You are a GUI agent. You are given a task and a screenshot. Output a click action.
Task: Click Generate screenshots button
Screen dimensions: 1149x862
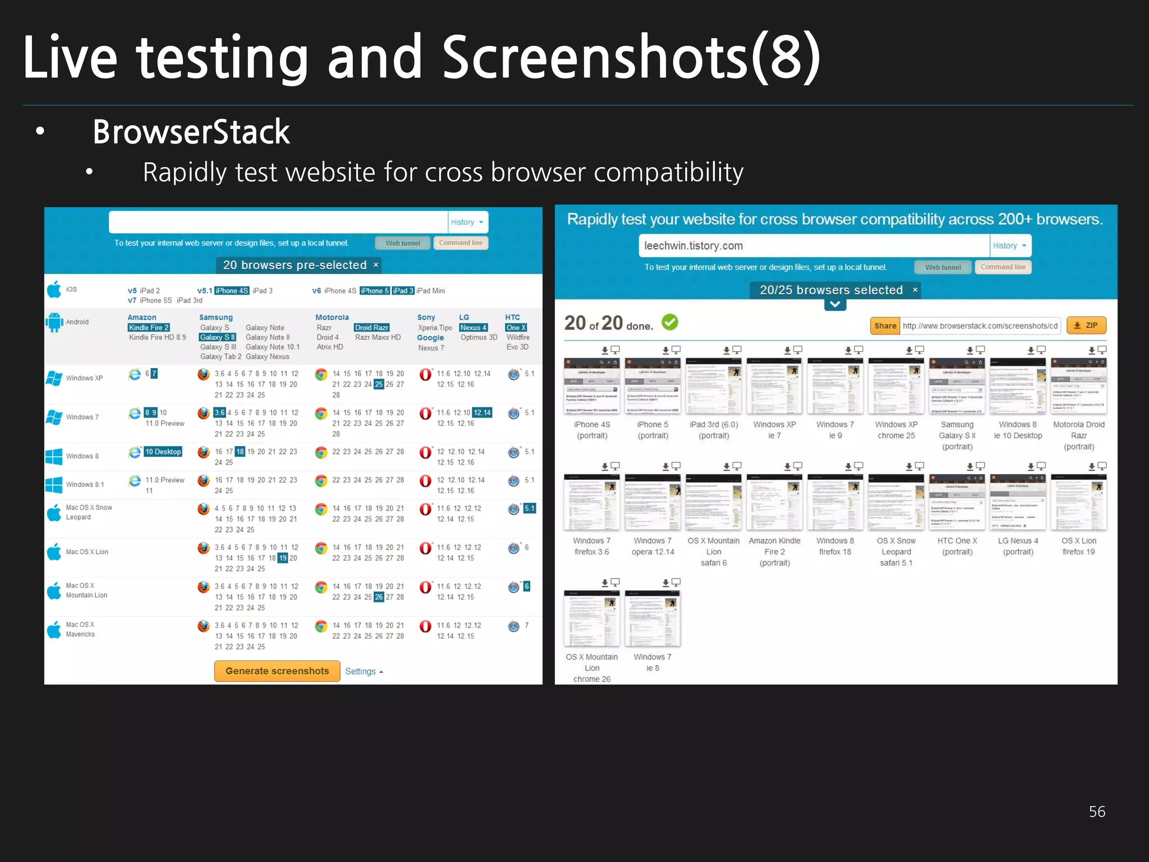click(x=277, y=671)
